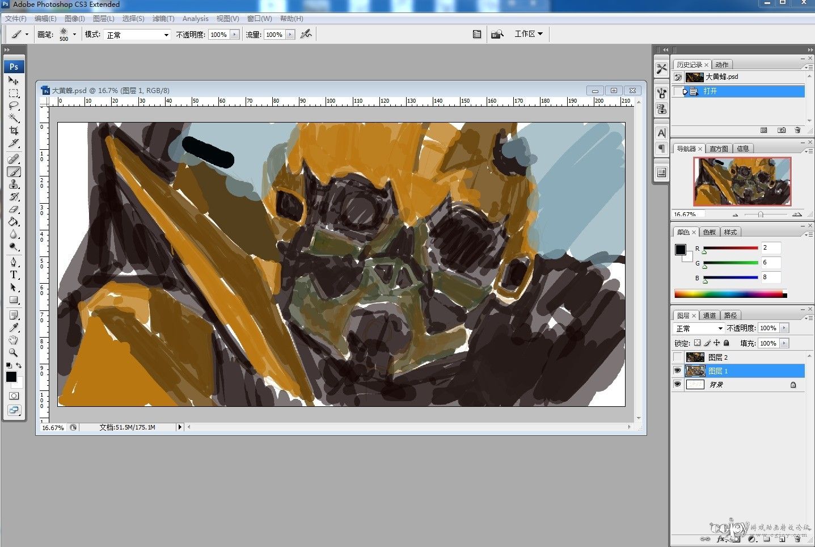Click the red R color slider
815x547 pixels.
[x=731, y=248]
